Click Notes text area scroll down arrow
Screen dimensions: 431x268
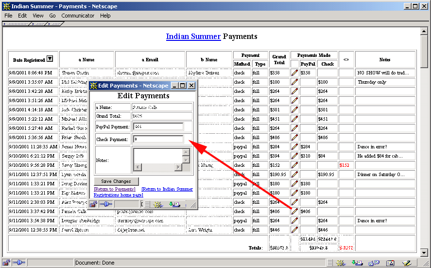(x=186, y=160)
